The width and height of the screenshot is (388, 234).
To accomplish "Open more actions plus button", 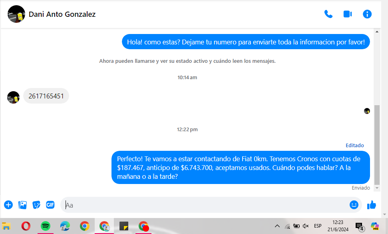I will 8,205.
